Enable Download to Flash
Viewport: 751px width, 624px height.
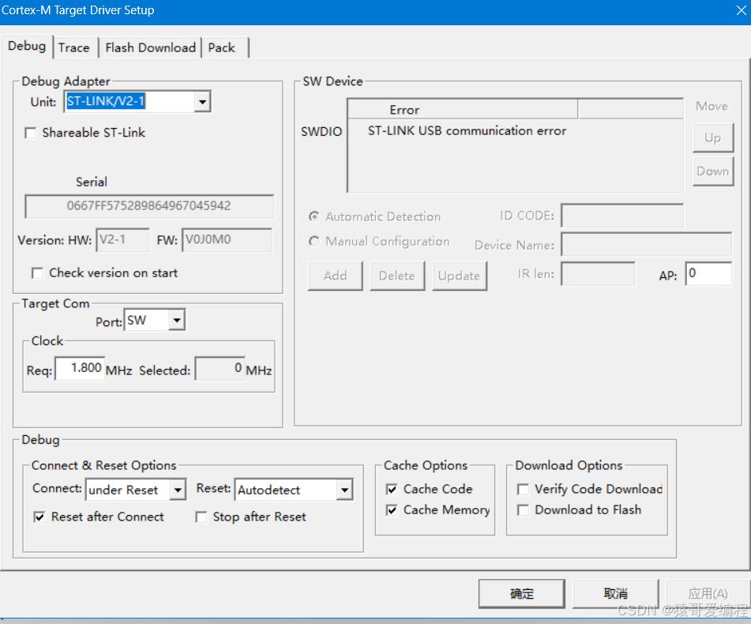(x=523, y=510)
